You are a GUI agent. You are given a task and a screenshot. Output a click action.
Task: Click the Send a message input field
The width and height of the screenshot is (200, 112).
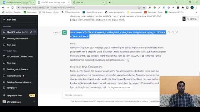pyautogui.click(x=111, y=95)
